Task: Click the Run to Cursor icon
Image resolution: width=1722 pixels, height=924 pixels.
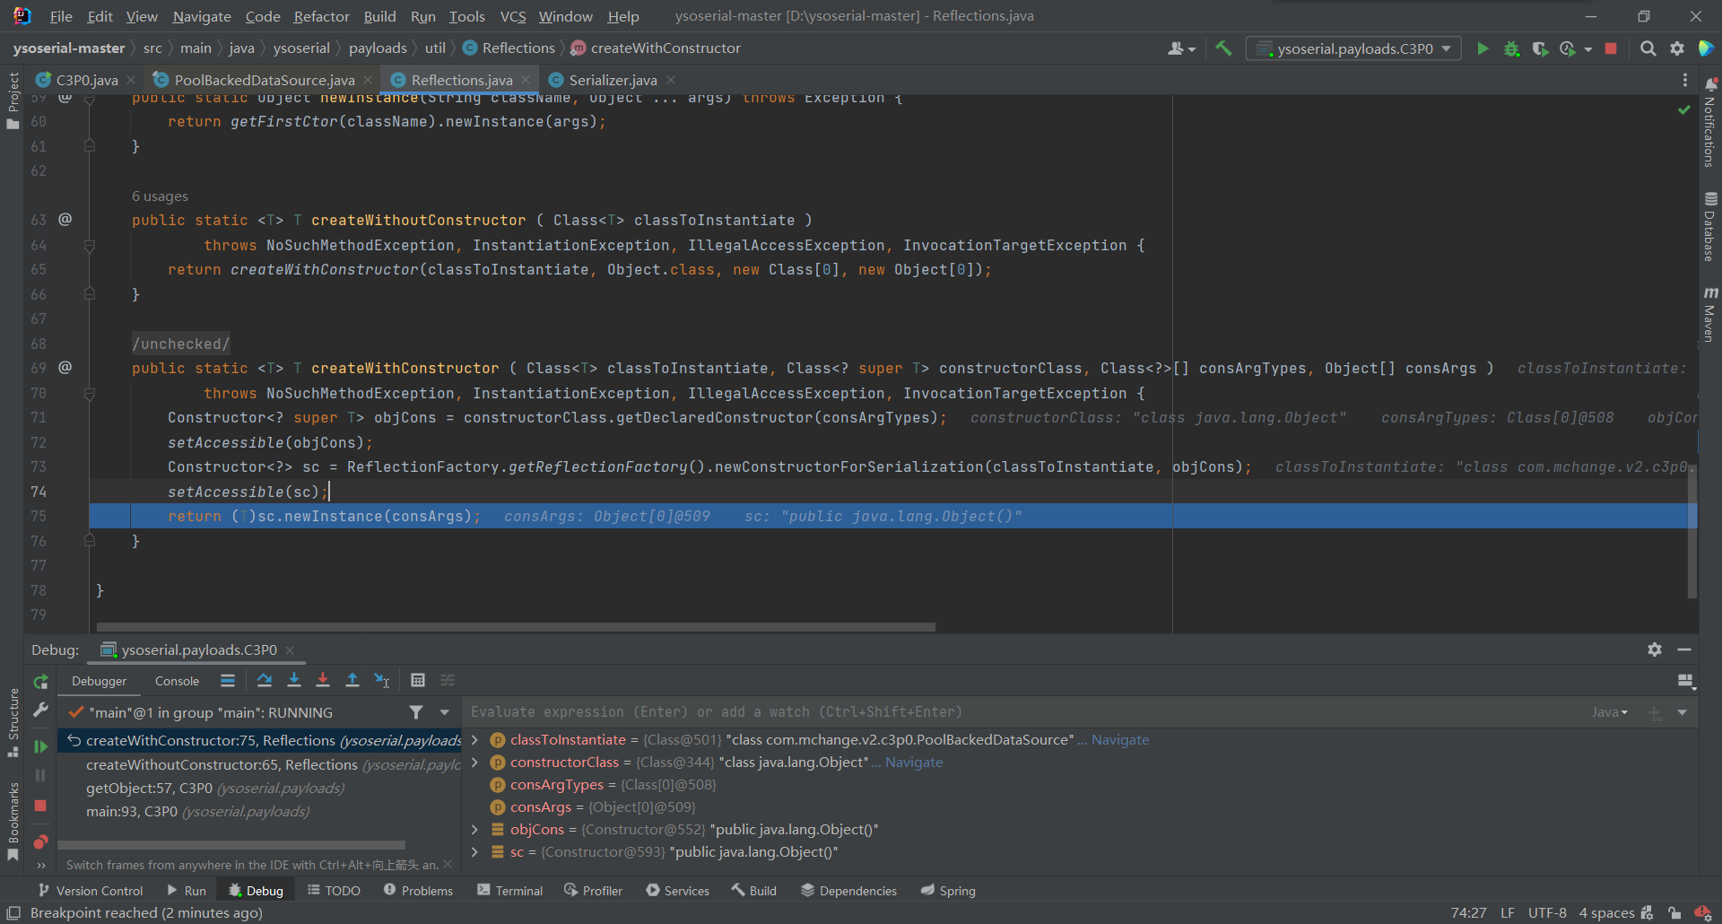Action: coord(382,680)
